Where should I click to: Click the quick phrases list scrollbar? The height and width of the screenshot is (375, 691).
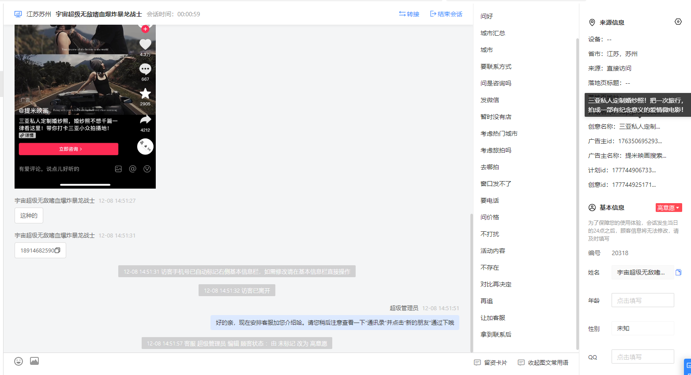point(577,194)
